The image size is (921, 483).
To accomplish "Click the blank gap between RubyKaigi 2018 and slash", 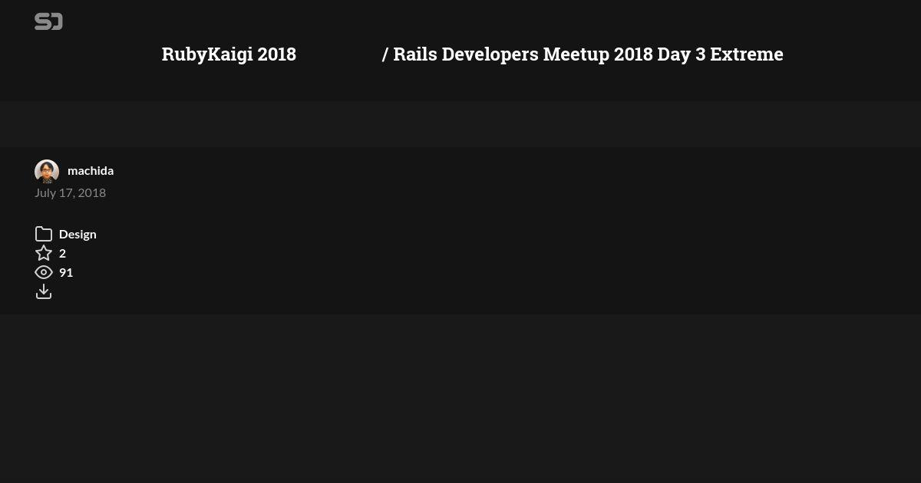I will point(338,54).
